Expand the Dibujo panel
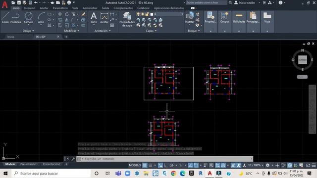317x178 pixels. [28, 31]
